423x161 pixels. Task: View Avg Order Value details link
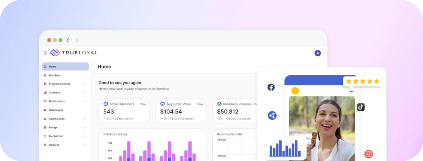200,104
